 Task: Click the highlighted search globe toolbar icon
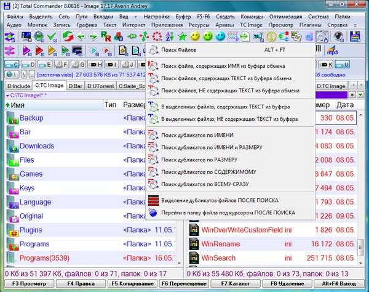[322, 36]
